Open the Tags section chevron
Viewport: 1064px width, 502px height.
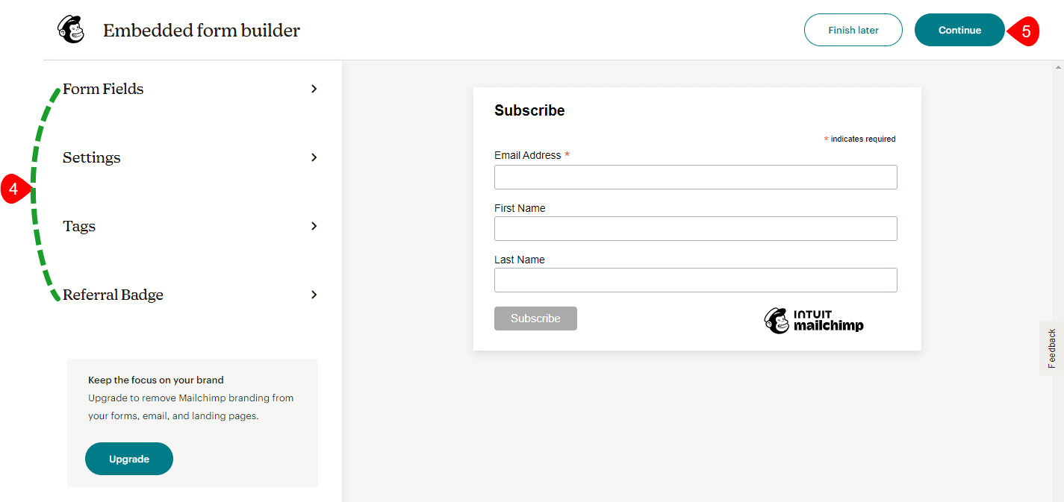(x=314, y=226)
